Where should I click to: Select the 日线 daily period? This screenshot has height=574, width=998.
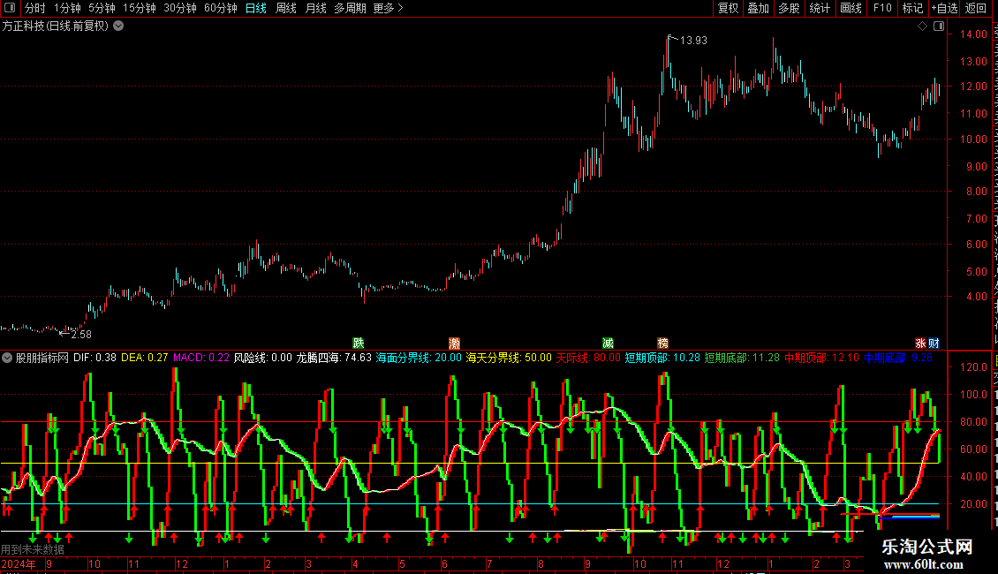[256, 8]
